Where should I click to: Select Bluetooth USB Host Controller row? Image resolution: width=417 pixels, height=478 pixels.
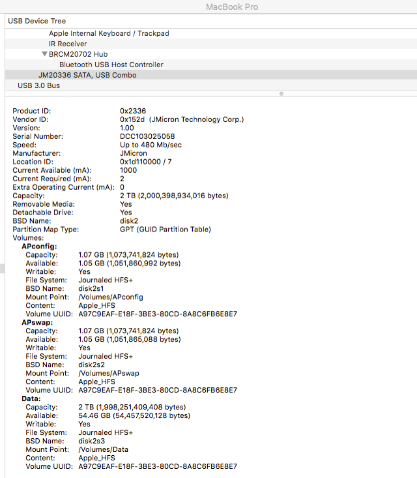[x=211, y=65]
